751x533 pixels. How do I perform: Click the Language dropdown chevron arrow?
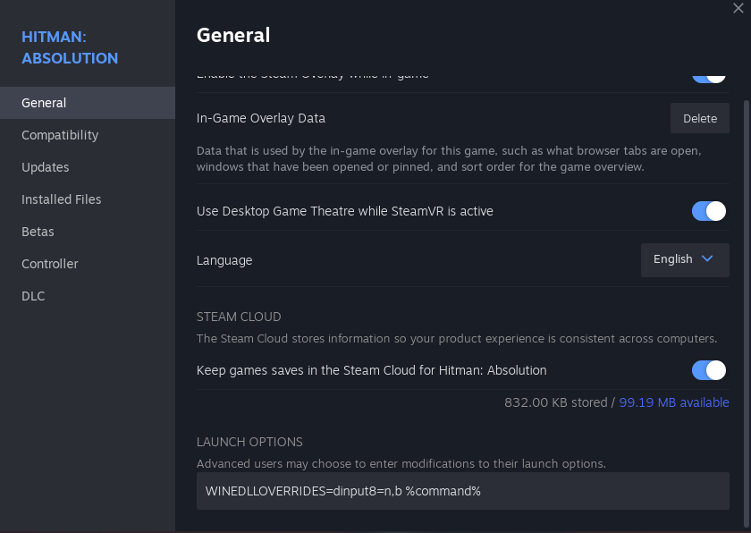tap(707, 259)
